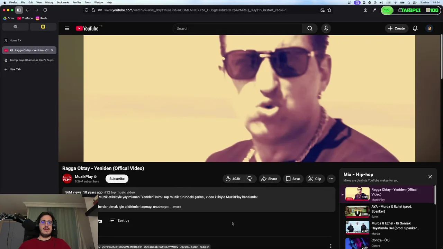Click the Share button
This screenshot has height=249, width=443.
tap(269, 179)
